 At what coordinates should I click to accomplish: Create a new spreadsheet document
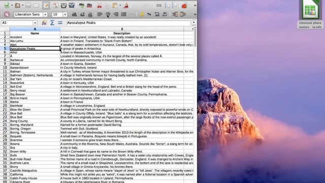(7, 6)
